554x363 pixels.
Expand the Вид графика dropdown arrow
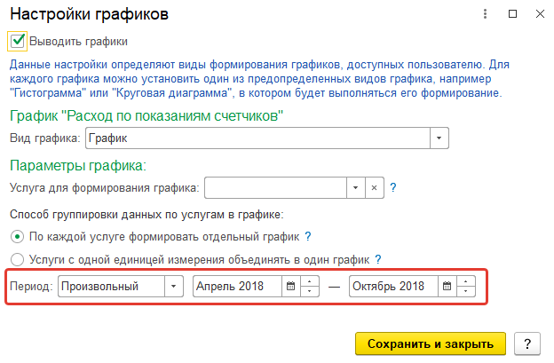(x=439, y=138)
